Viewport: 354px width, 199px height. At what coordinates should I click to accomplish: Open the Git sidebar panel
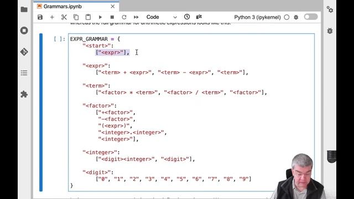tap(24, 52)
